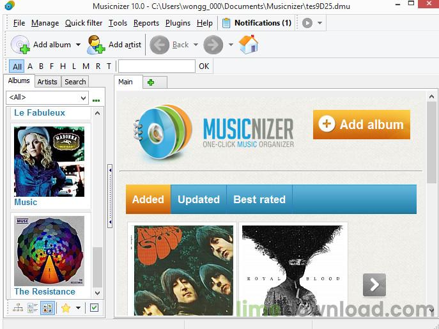439x329 pixels.
Task: Open the Le Fabuleux album link
Action: tap(40, 113)
